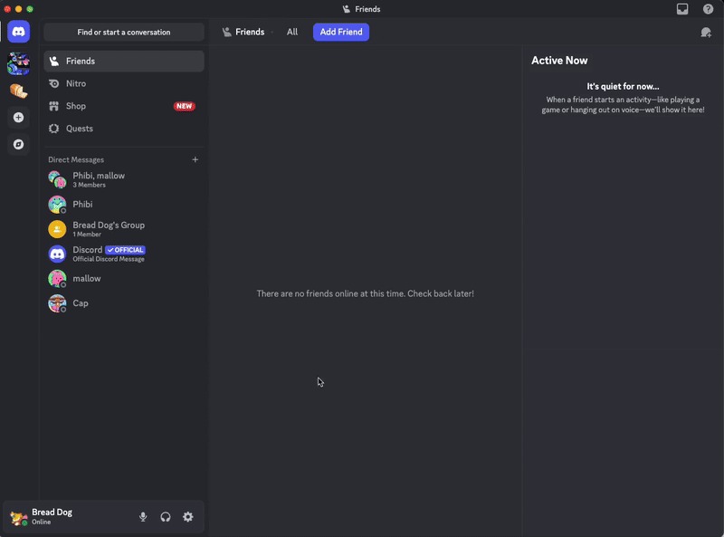Screen dimensions: 724x537
Task: Deafen with the headphones button
Action: 166,517
